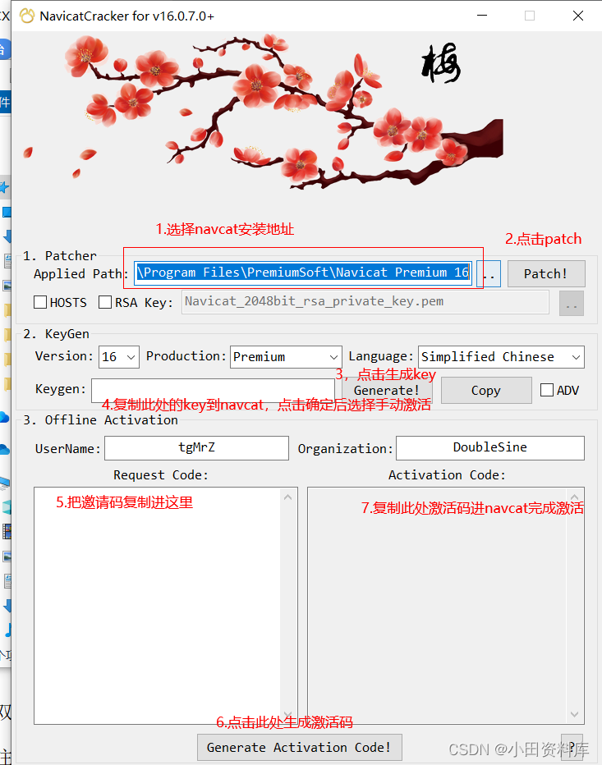Click Request Code scrollbar up arrow
Image resolution: width=602 pixels, height=765 pixels.
tap(288, 497)
